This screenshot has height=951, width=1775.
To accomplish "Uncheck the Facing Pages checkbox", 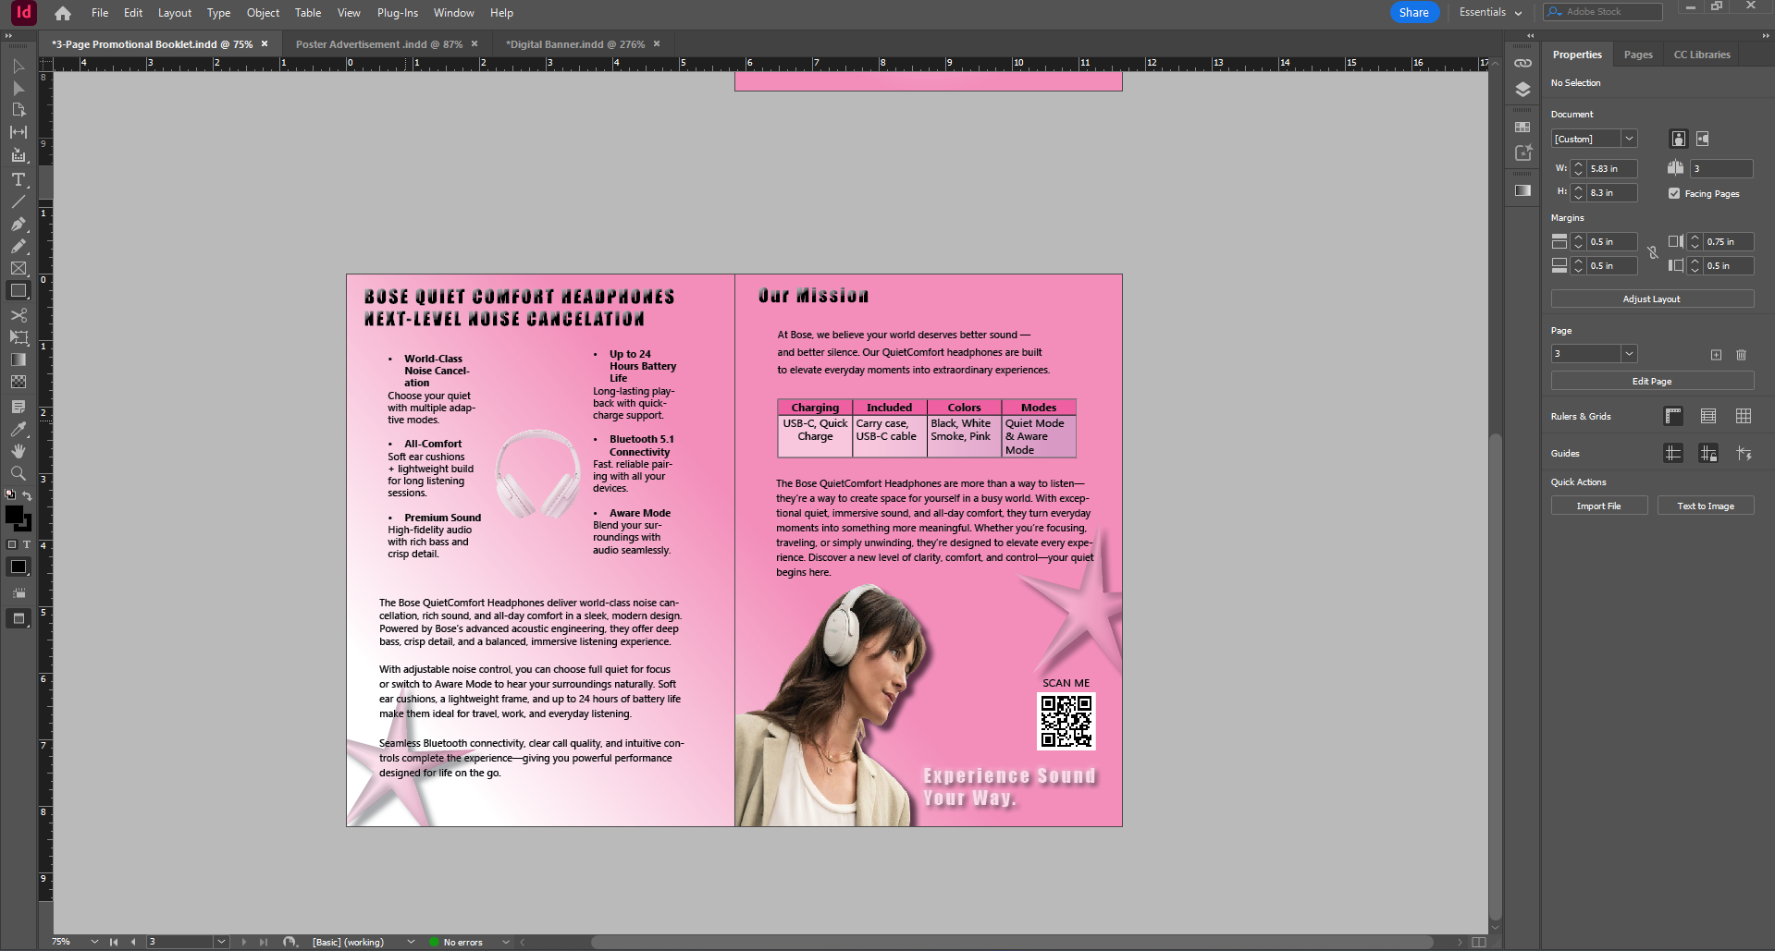I will [1674, 193].
